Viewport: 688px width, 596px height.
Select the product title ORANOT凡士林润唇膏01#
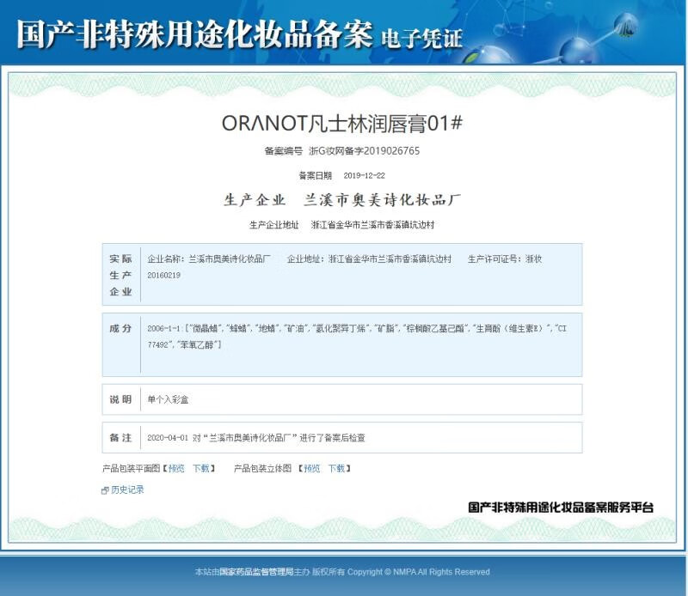[x=342, y=123]
